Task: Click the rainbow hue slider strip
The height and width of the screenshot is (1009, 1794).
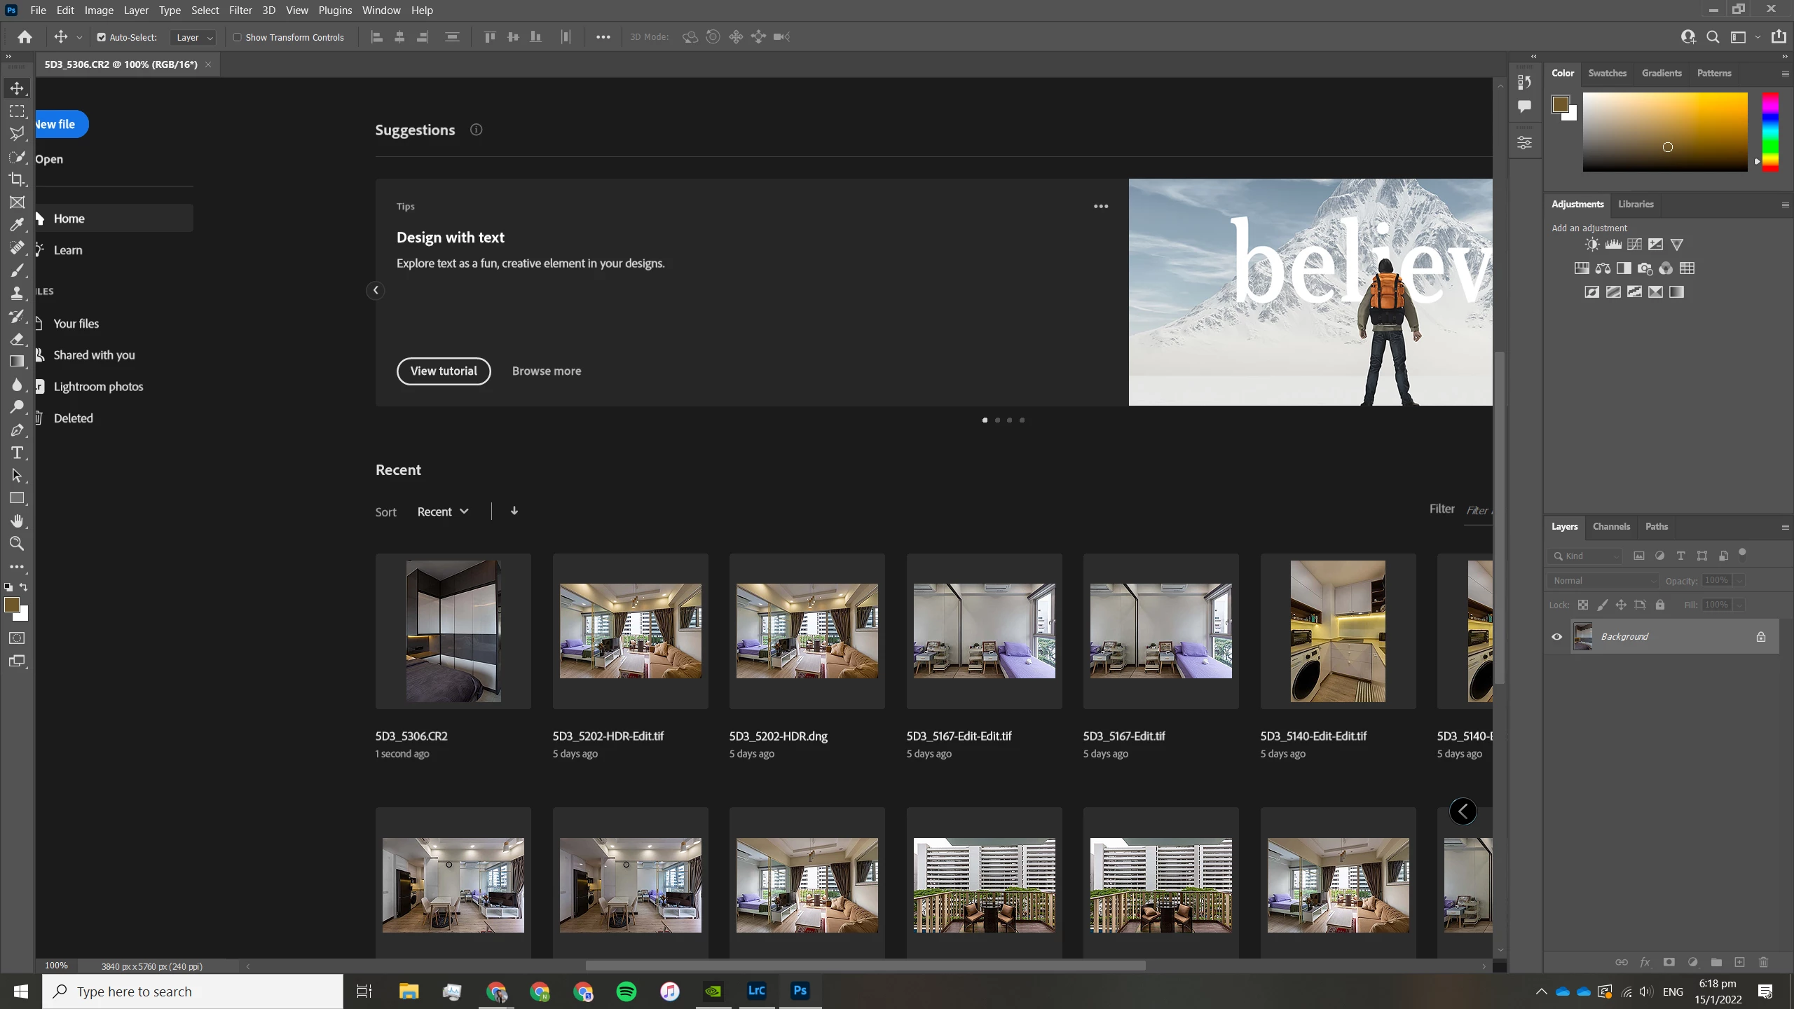Action: point(1769,132)
